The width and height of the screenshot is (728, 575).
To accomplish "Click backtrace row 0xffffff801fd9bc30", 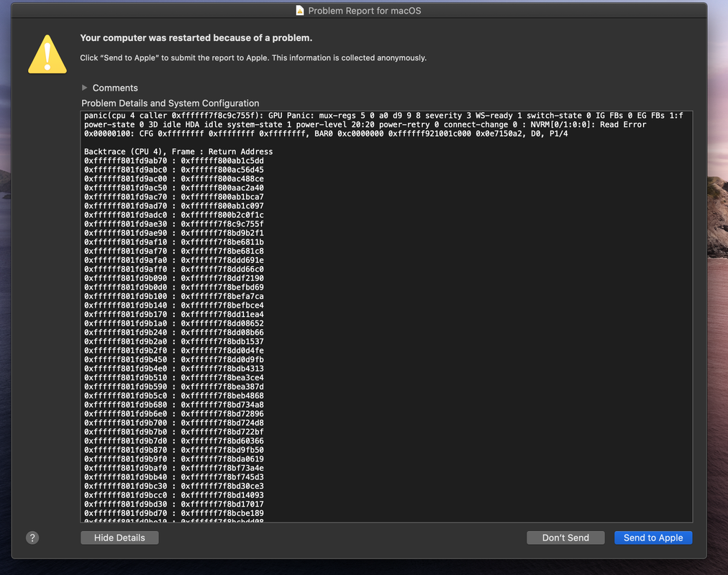I will [x=173, y=486].
